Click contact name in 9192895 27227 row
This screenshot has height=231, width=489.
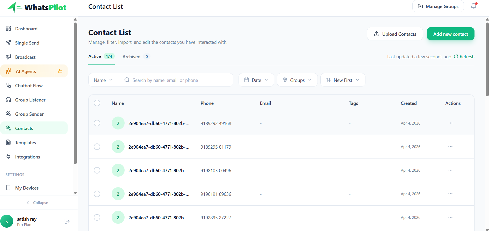click(159, 218)
